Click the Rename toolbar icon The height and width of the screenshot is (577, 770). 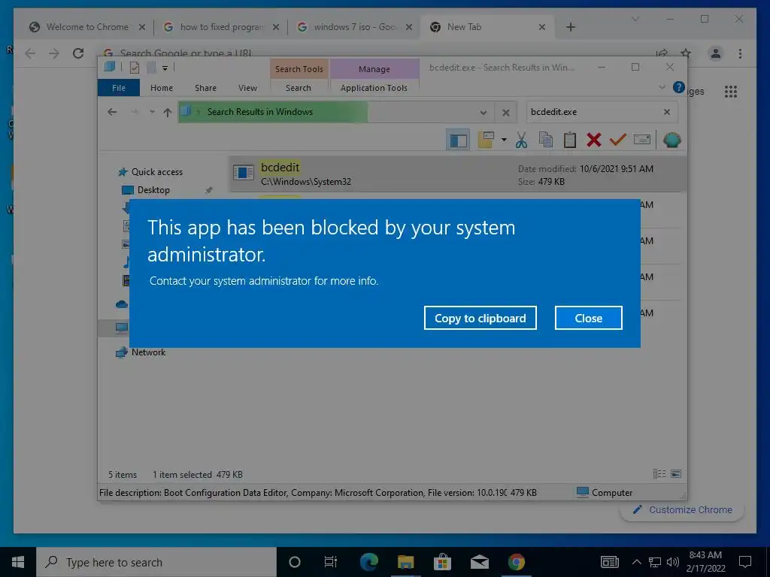tap(642, 140)
